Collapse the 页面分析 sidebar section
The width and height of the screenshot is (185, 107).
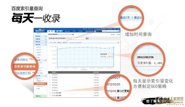[x=46, y=42]
